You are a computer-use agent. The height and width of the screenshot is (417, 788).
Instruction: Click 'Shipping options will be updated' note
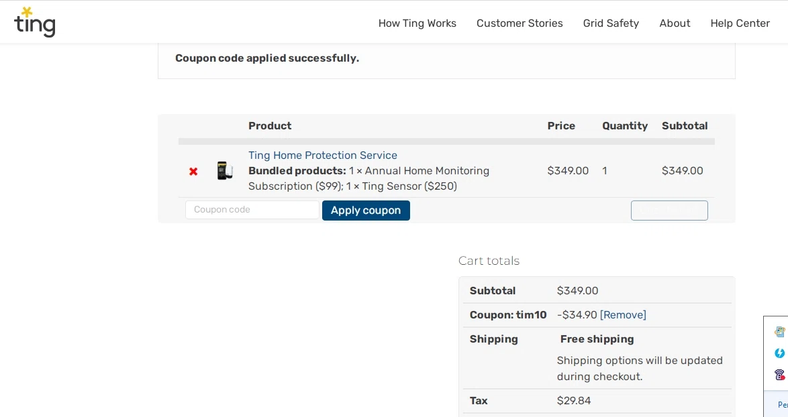point(640,368)
